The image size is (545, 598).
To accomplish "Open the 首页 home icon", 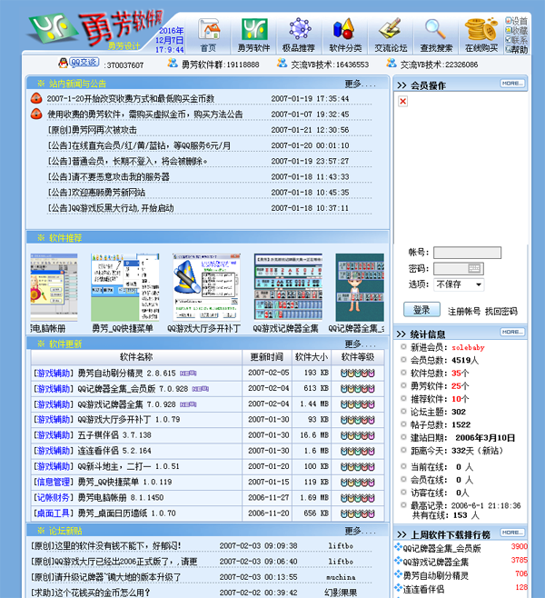I will coord(209,29).
